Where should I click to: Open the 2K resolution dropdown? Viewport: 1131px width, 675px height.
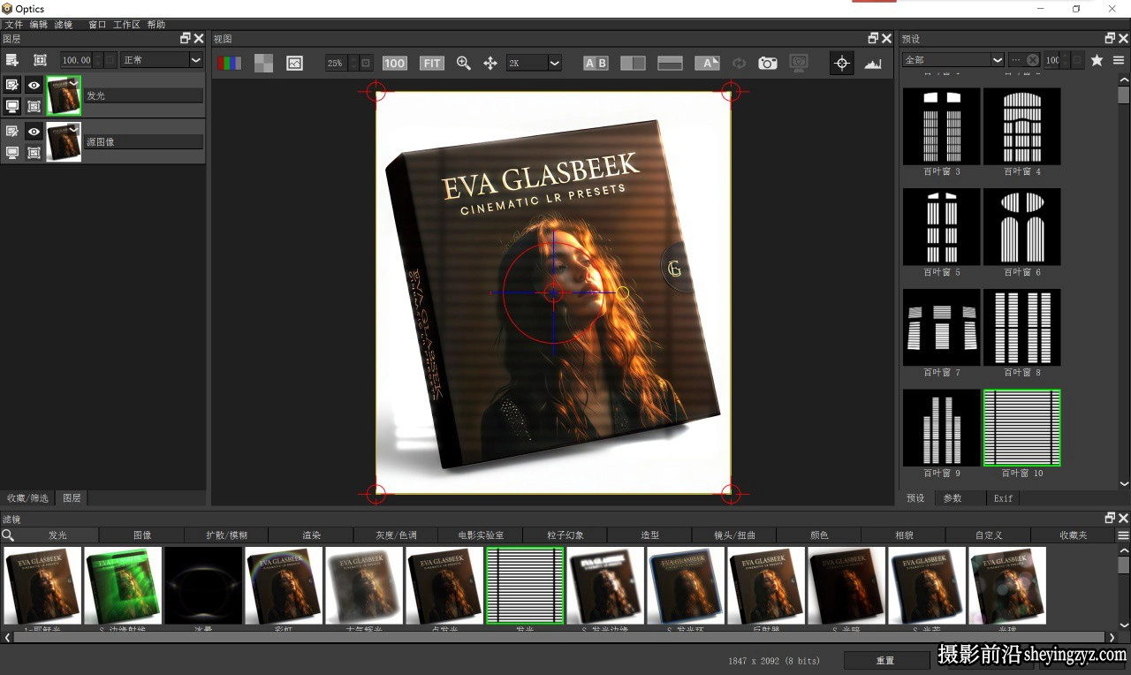point(534,63)
